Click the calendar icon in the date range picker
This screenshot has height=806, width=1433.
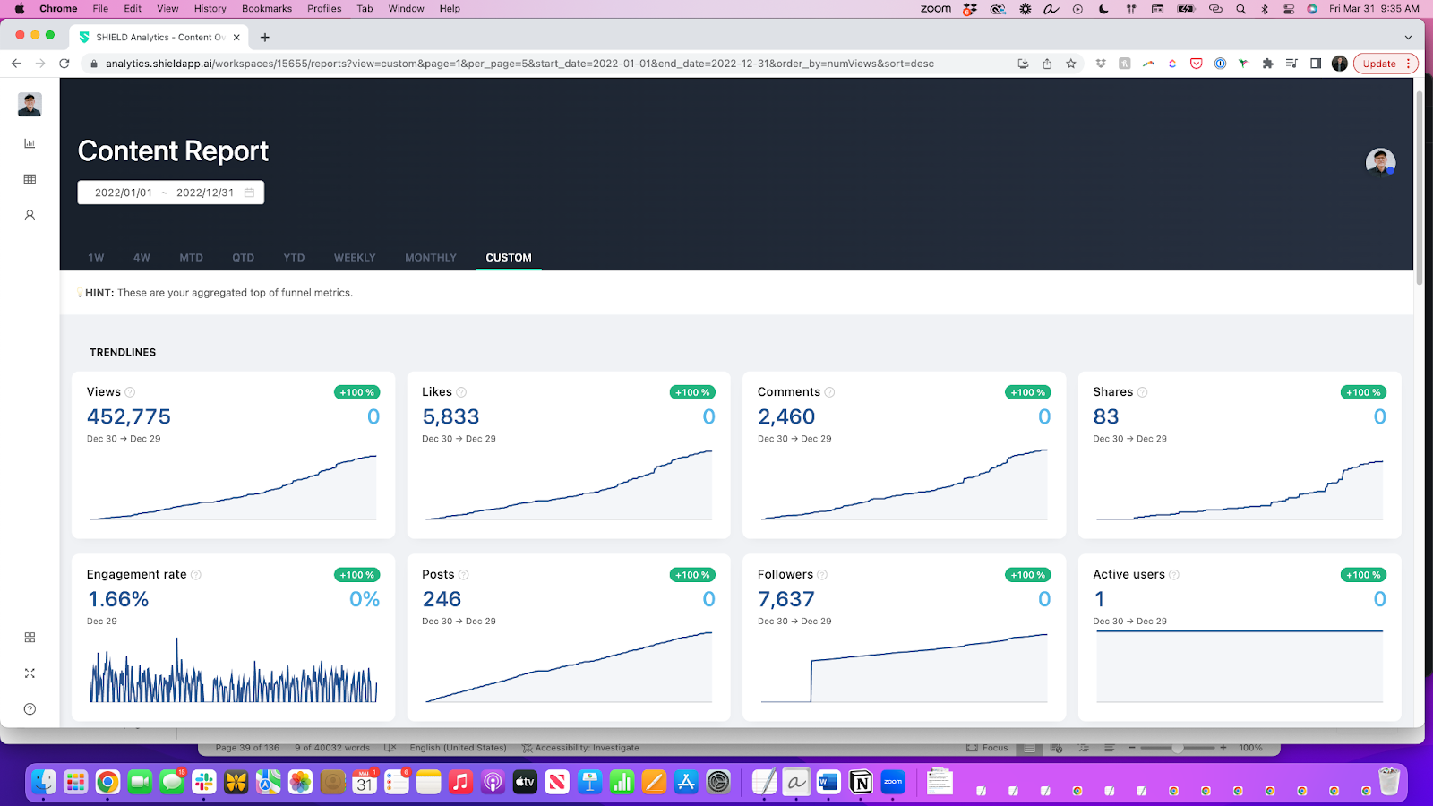(249, 193)
